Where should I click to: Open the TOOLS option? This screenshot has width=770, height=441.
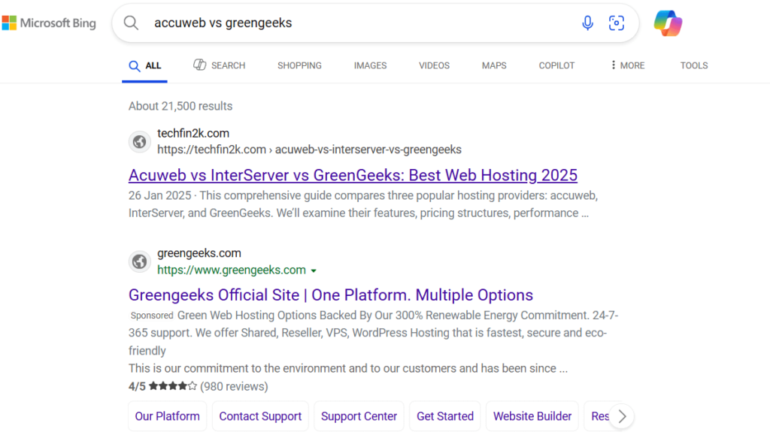[x=694, y=65]
